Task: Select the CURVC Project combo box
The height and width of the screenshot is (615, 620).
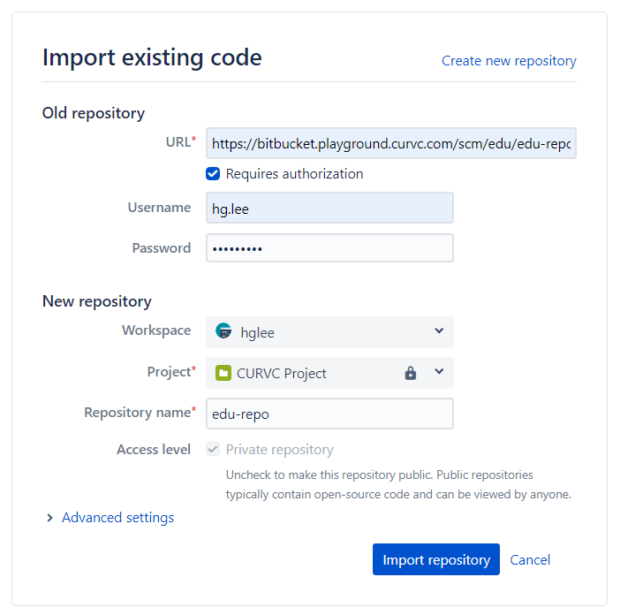Action: (x=329, y=373)
